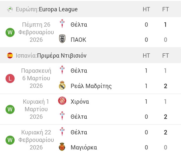Screen dimensions: 181x155
Task: Click the Spain flag icon
Action: coord(10,55)
